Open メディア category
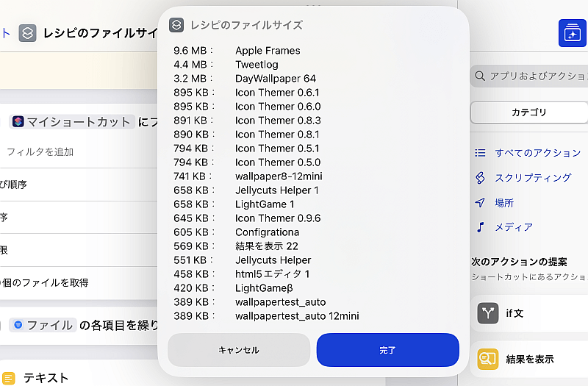 point(514,227)
